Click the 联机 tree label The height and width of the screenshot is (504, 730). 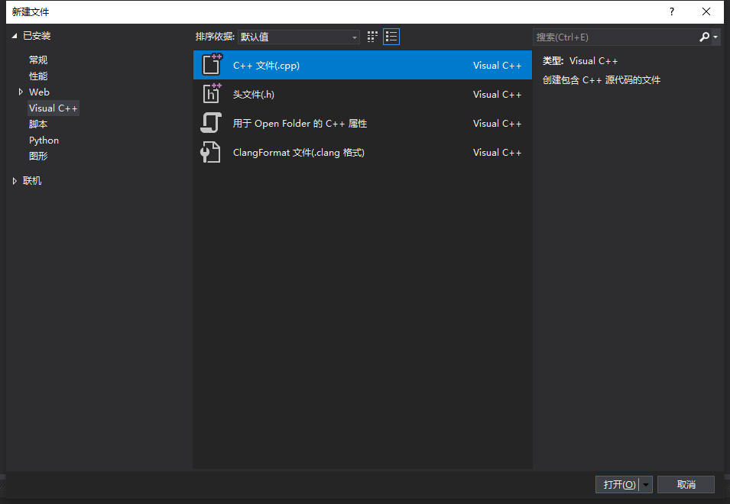click(32, 181)
